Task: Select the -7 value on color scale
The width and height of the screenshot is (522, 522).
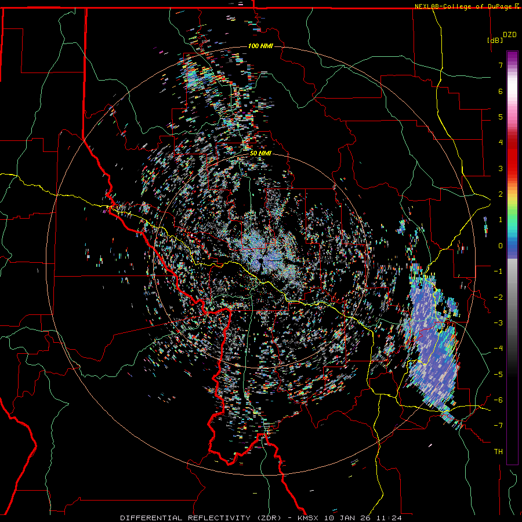Action: click(498, 426)
